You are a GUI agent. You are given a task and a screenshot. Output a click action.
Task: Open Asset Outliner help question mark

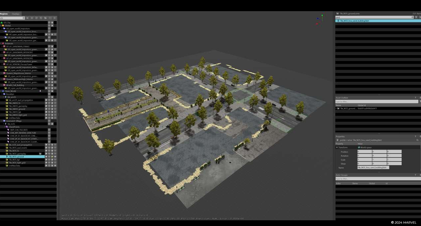[x=415, y=98]
